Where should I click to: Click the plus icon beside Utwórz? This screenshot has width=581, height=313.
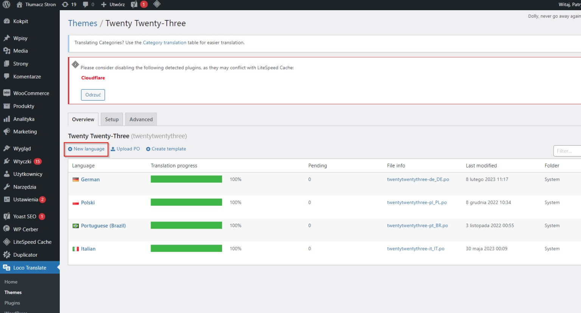coord(104,5)
